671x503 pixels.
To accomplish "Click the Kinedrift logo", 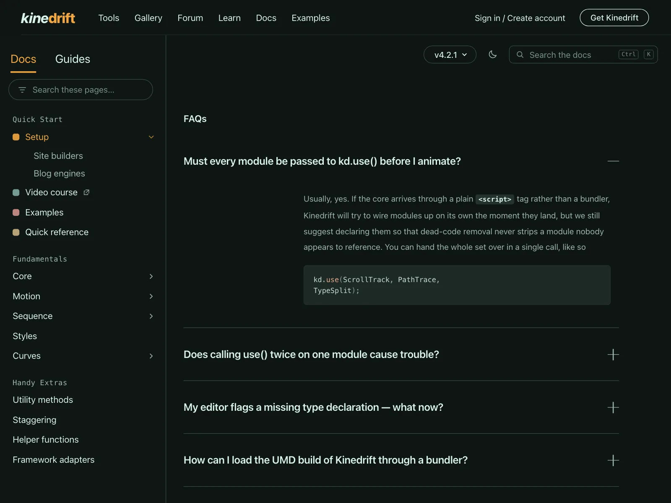I will [48, 18].
